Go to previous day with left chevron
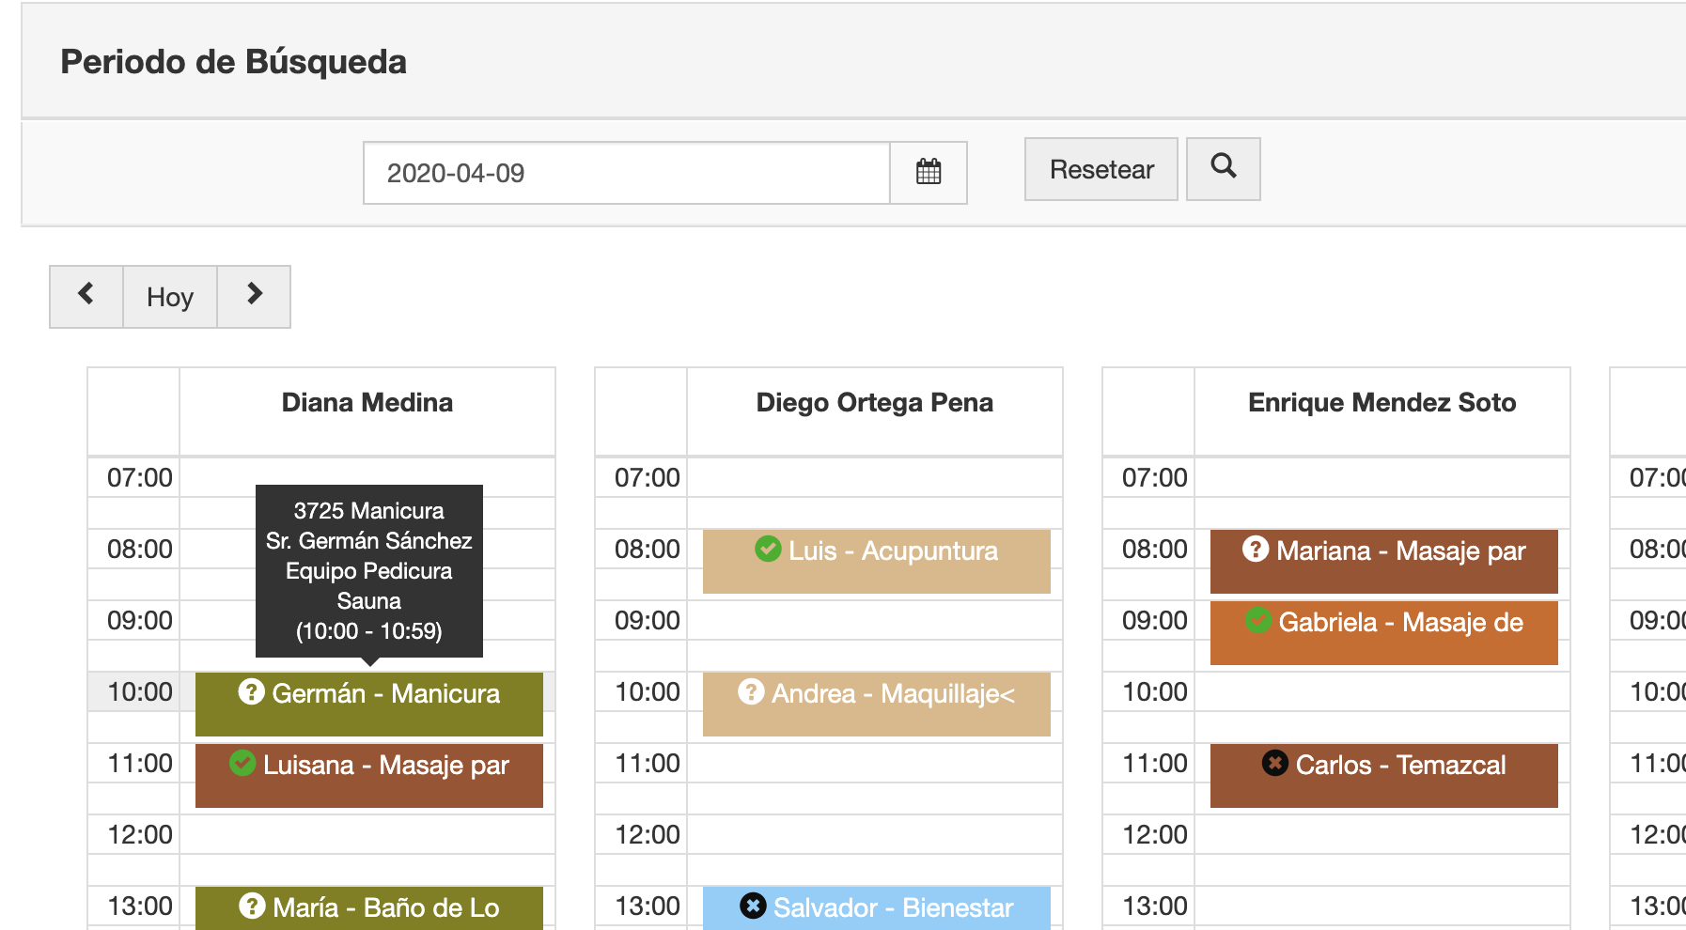The image size is (1686, 930). (86, 296)
